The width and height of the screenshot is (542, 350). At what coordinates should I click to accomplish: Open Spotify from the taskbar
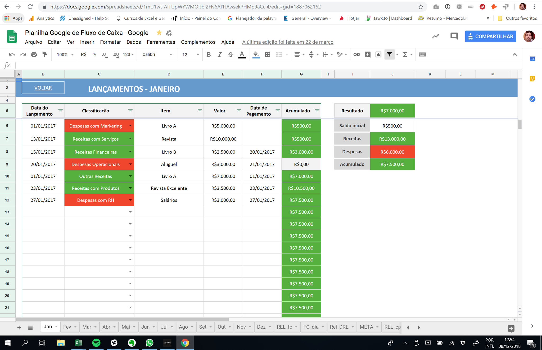[x=96, y=343]
